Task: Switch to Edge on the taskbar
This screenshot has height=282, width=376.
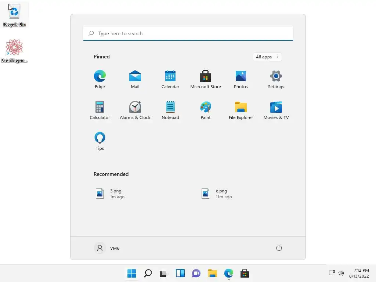Action: tap(228, 273)
